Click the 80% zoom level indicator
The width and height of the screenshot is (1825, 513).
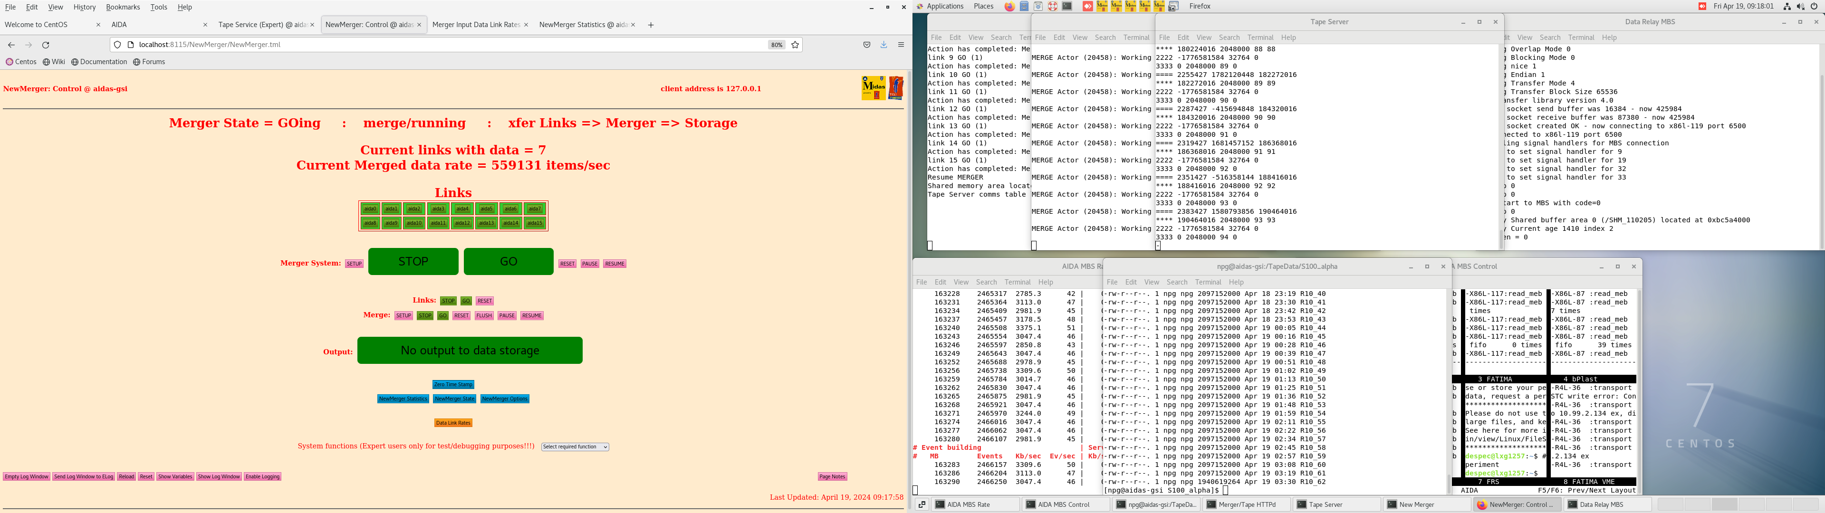coord(777,45)
